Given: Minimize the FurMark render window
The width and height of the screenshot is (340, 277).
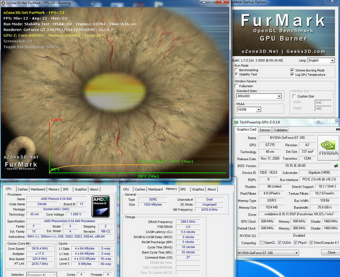Looking at the screenshot, I should click(x=204, y=2).
